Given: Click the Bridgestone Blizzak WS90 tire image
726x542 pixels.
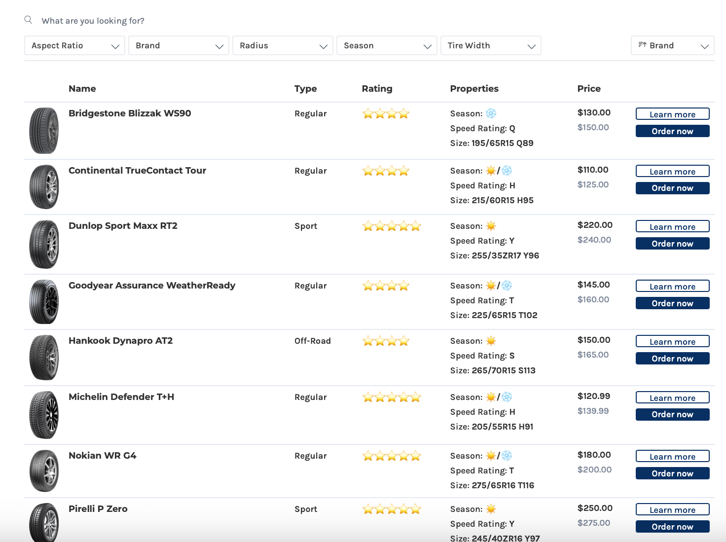Looking at the screenshot, I should click(44, 131).
